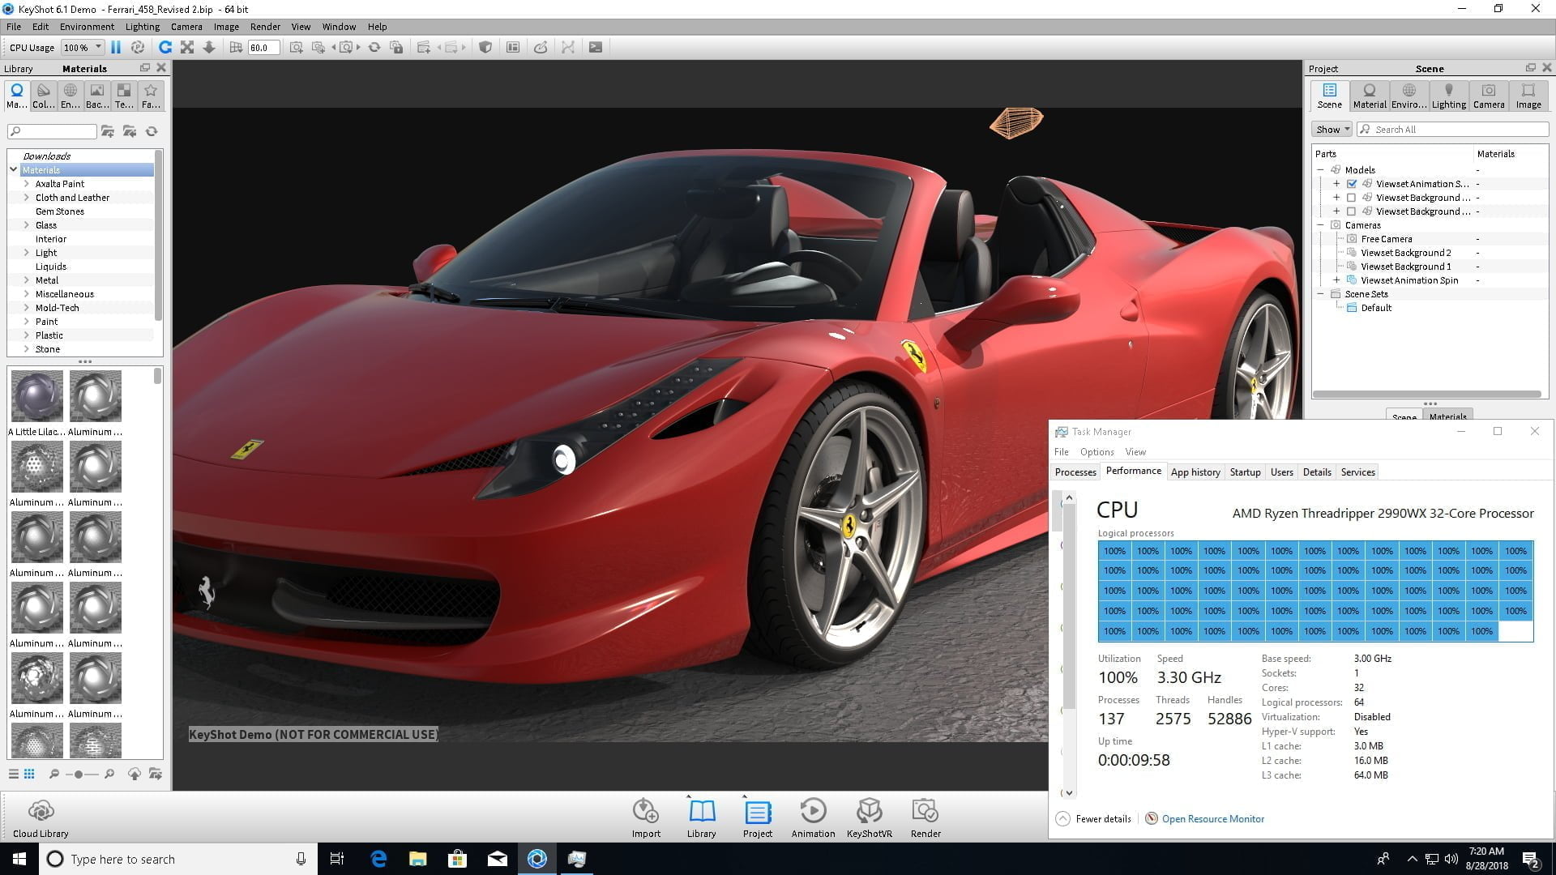The image size is (1556, 875).
Task: Open the Show dropdown in the Scene panel
Action: click(x=1332, y=130)
